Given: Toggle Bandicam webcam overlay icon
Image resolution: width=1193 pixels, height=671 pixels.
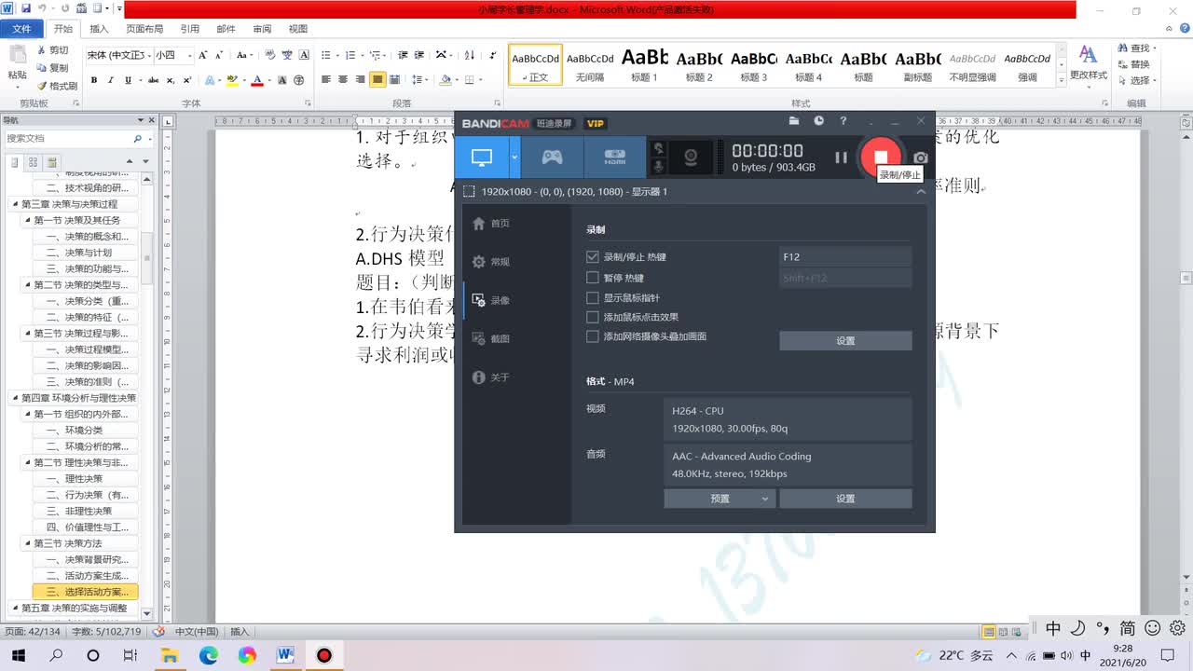Looking at the screenshot, I should click(692, 157).
